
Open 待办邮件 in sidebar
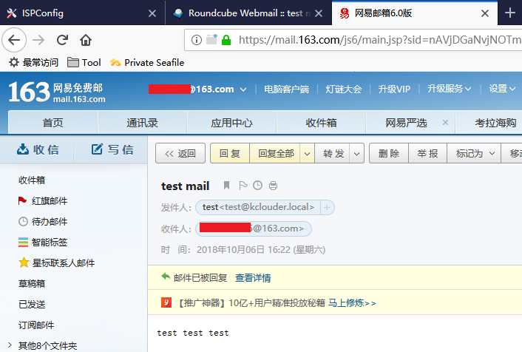point(43,221)
